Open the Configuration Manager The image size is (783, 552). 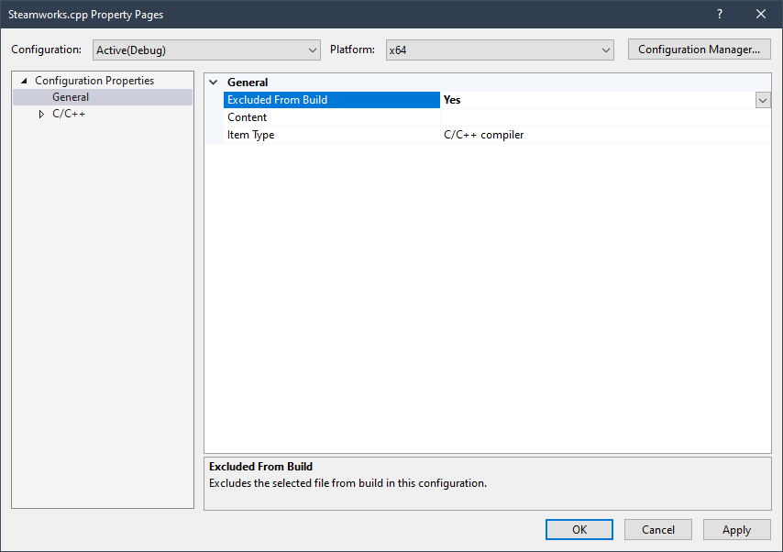coord(699,50)
